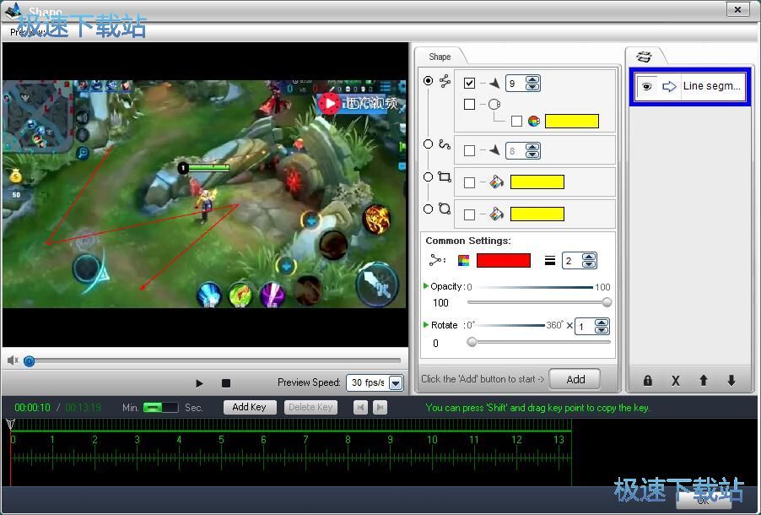The image size is (761, 515).
Task: Select the curve shape icon
Action: 444,144
